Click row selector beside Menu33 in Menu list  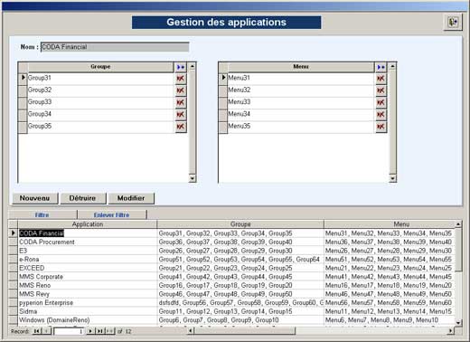(x=223, y=102)
